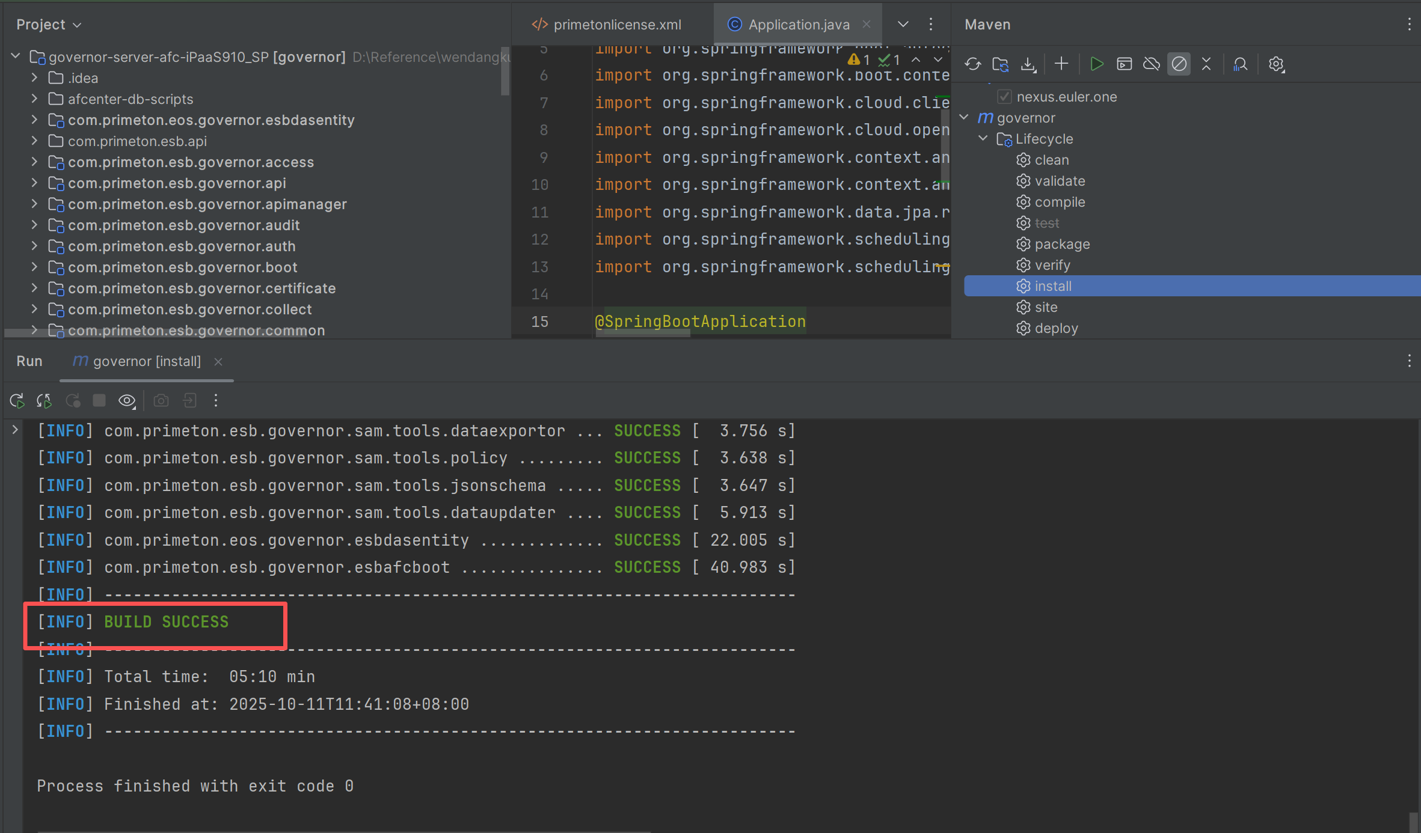The width and height of the screenshot is (1421, 833).
Task: Open the Execute Maven Goal icon
Action: click(x=1124, y=64)
